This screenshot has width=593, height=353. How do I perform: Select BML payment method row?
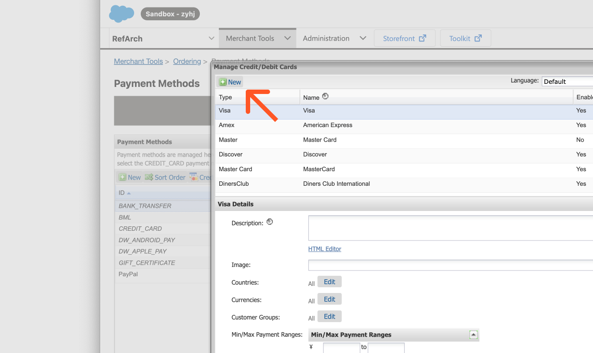click(162, 217)
